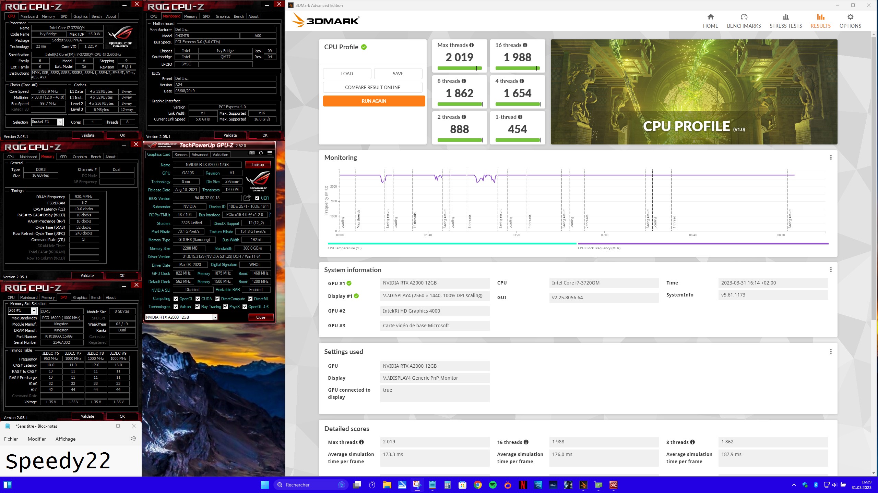Open the RESULTS section in 3DMark

(x=820, y=21)
